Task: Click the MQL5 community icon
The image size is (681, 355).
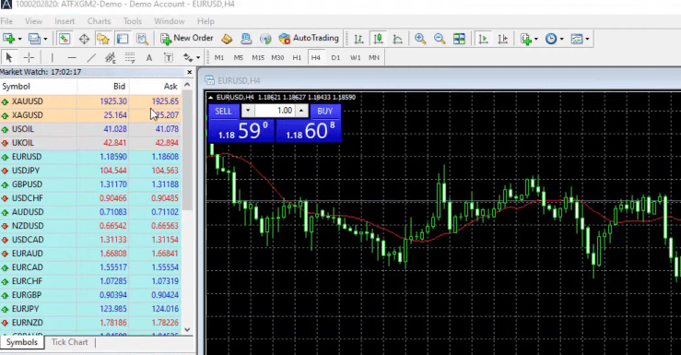Action: click(x=246, y=39)
